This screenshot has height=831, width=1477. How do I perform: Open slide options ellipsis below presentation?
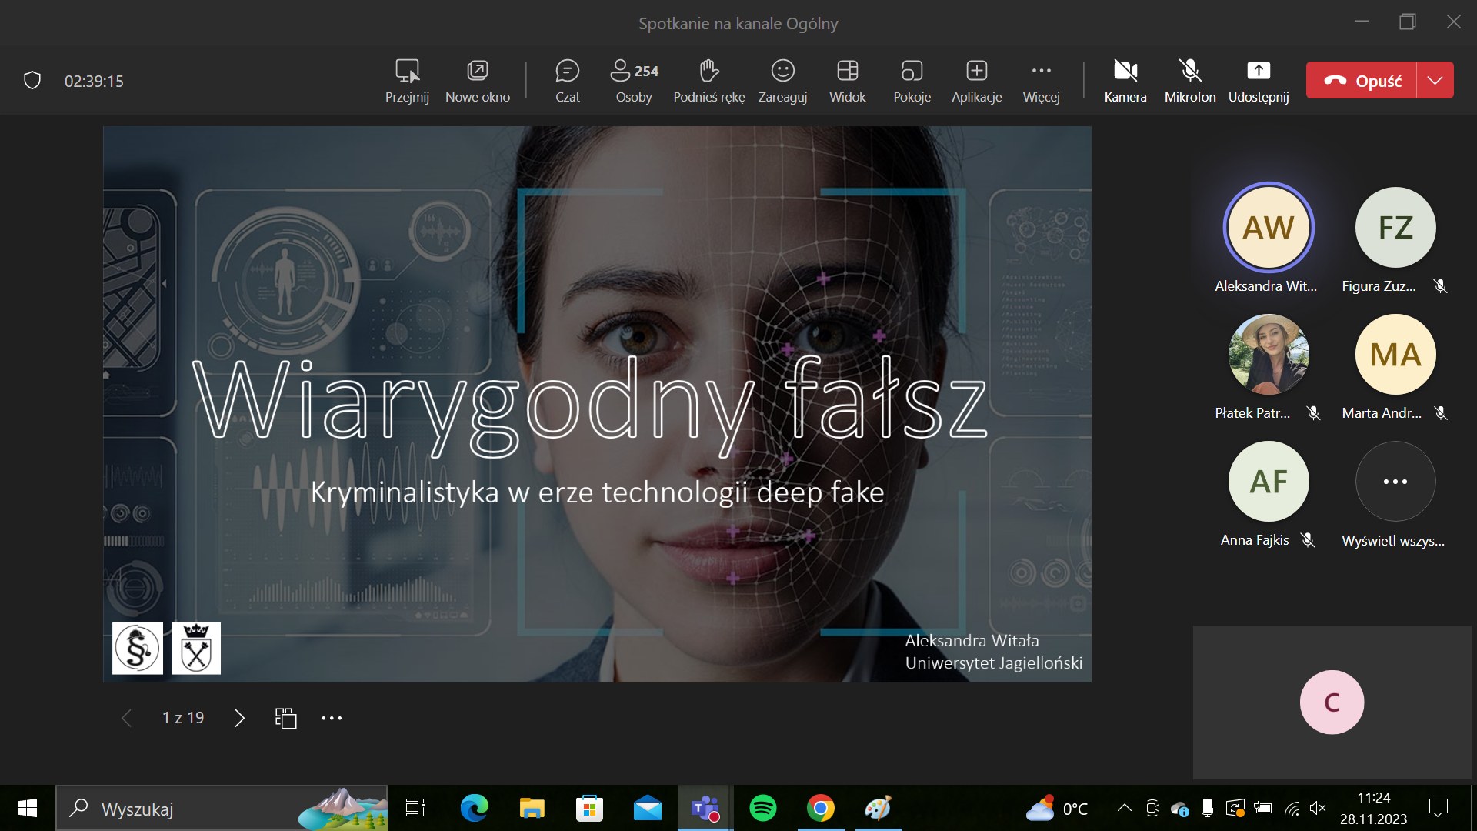[332, 718]
